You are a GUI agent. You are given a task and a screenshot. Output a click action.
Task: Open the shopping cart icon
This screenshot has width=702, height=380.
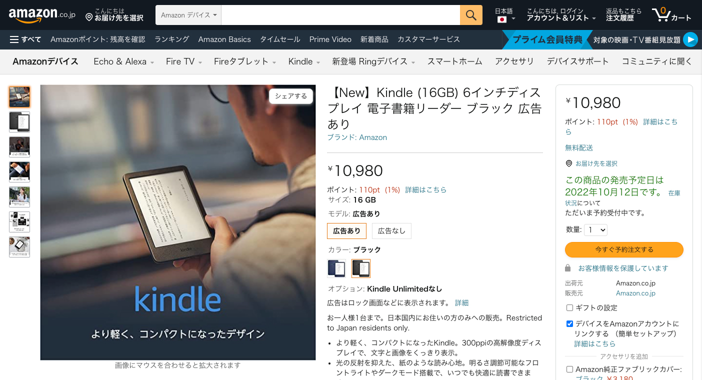pyautogui.click(x=661, y=15)
